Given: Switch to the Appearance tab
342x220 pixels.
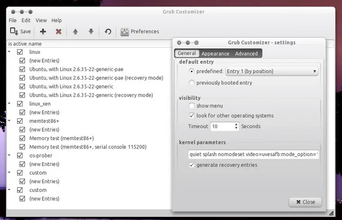Looking at the screenshot, I should [x=215, y=54].
